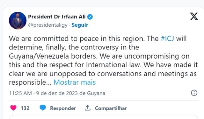Click the 132 likes count
This screenshot has height=119, width=204.
click(25, 108)
